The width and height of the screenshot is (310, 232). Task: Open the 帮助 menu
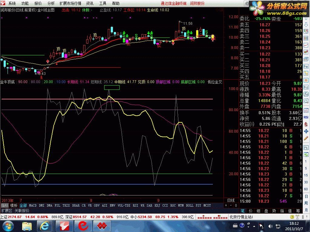tap(116, 3)
